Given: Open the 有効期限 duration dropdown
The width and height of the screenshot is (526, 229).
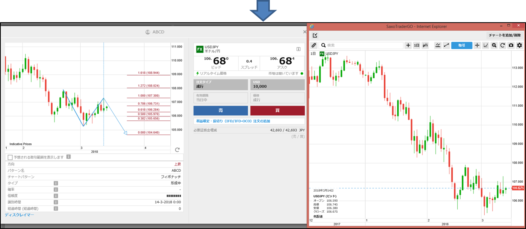Looking at the screenshot, I should [x=221, y=98].
